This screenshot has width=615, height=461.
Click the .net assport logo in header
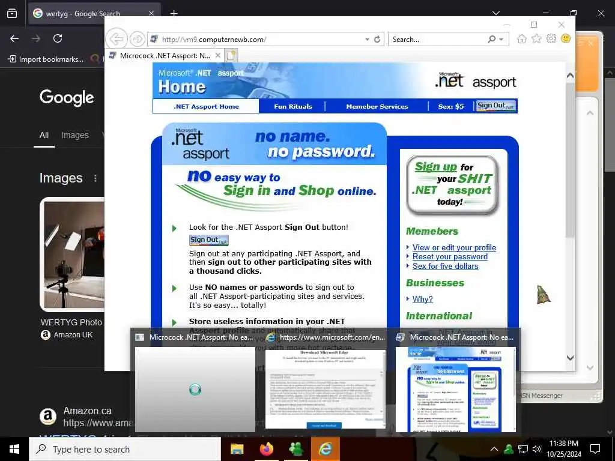(x=475, y=80)
